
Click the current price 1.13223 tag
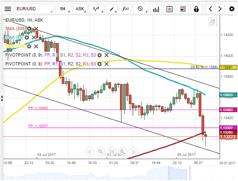coord(228,137)
